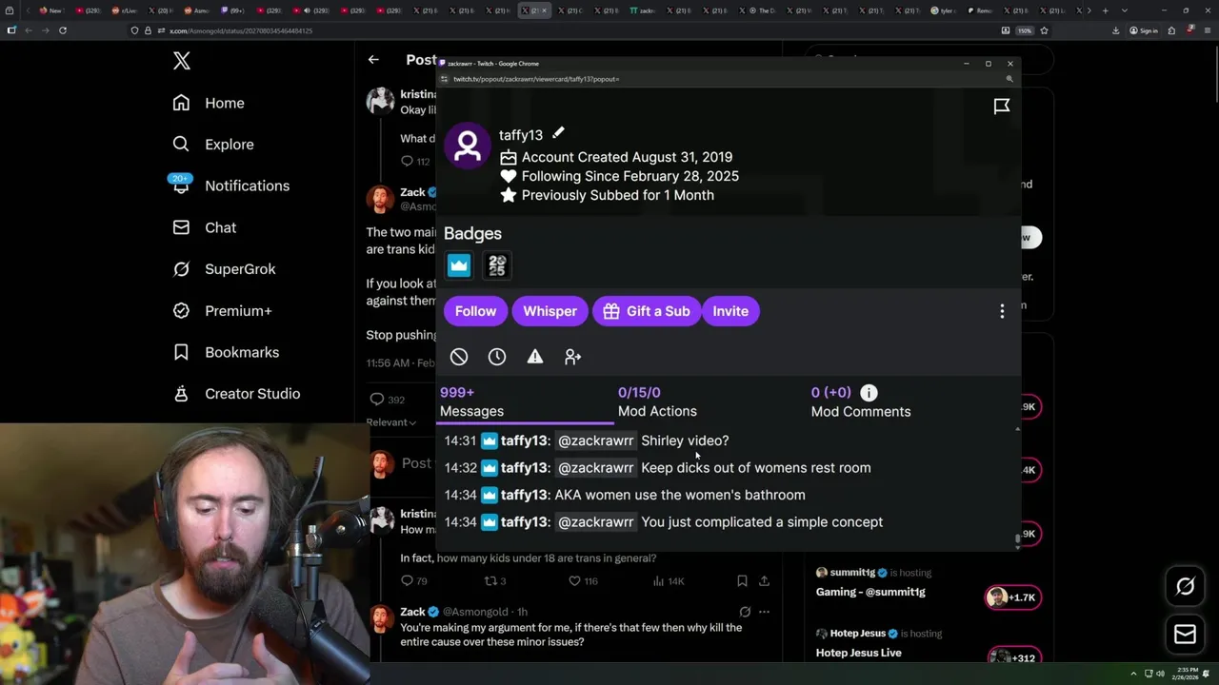Viewport: 1219px width, 685px height.
Task: Like the reply with 116 likes
Action: click(x=574, y=580)
